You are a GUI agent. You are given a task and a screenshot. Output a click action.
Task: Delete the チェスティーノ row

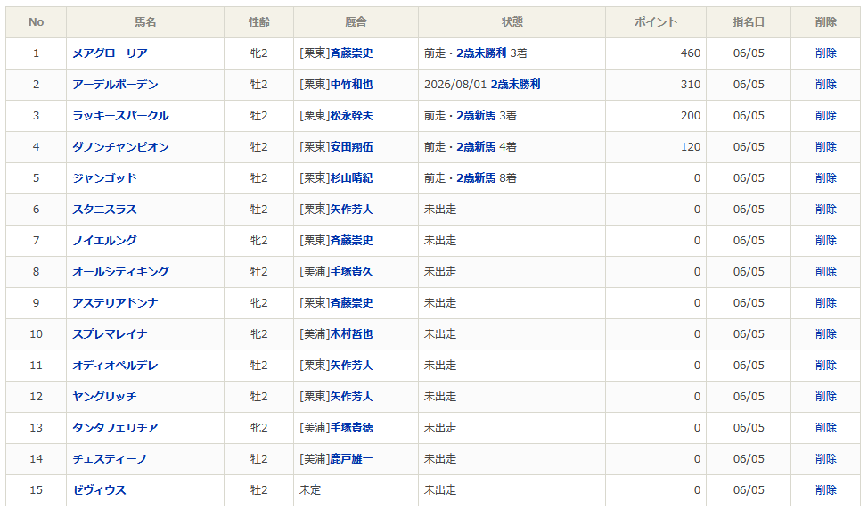825,458
